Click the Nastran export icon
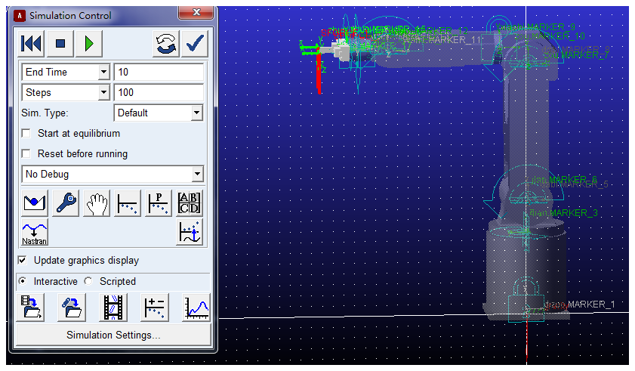The width and height of the screenshot is (635, 371). [35, 233]
